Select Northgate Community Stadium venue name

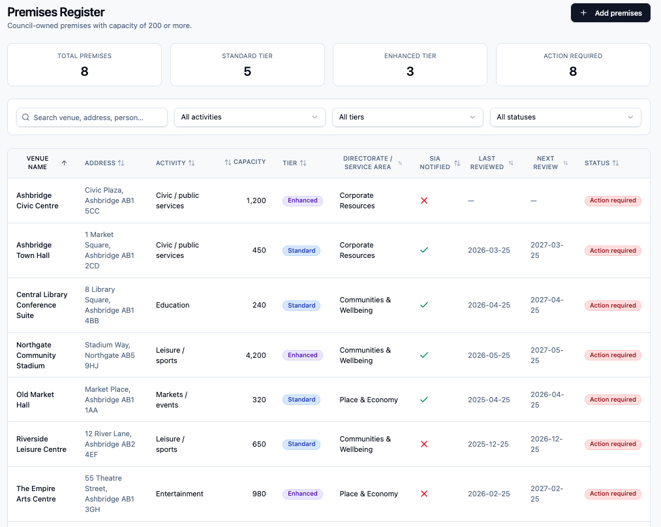point(37,355)
